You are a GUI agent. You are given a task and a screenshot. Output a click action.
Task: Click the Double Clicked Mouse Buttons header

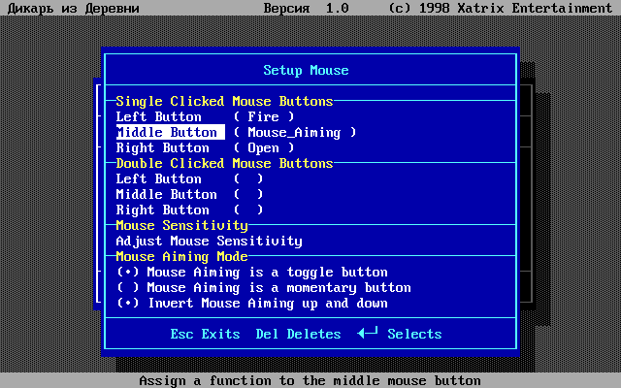[x=224, y=164]
